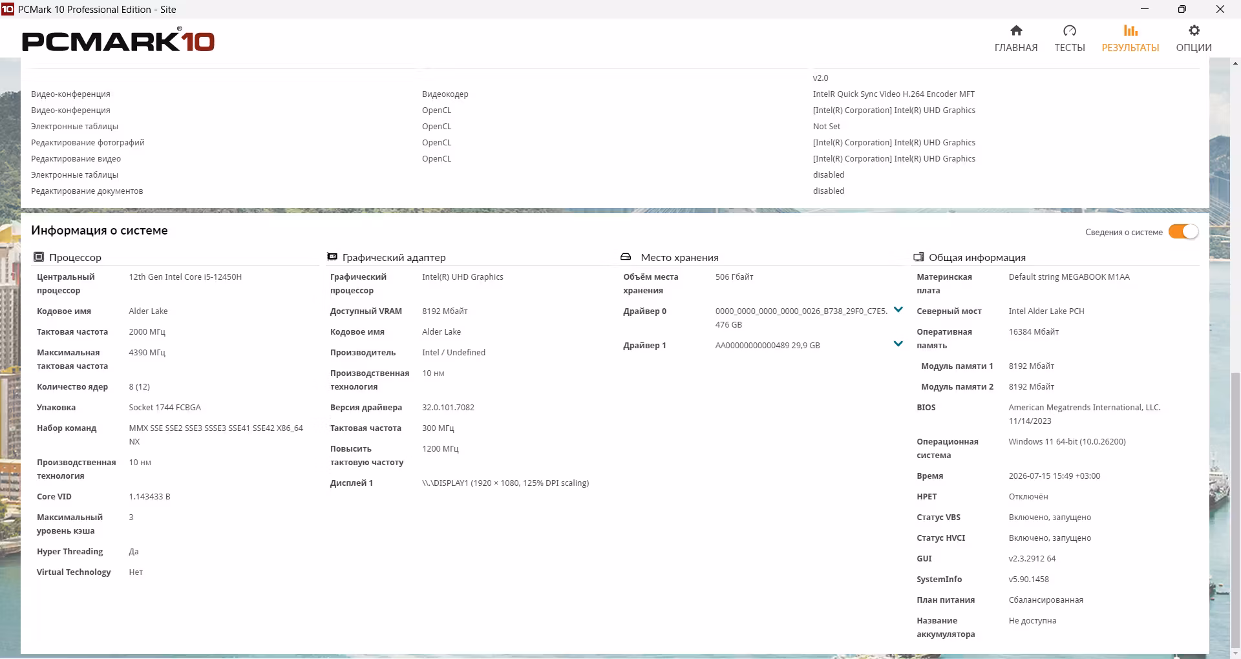Click the driver version 32.0.101.7082
Screen dimensions: 1241x659
tap(449, 408)
